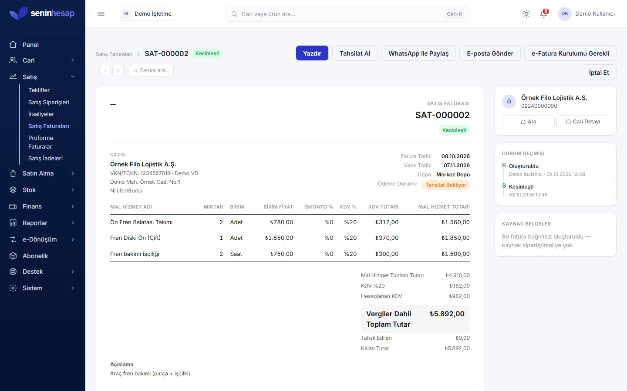627x391 pixels.
Task: Open Panel home icon in sidebar
Action: 13,44
